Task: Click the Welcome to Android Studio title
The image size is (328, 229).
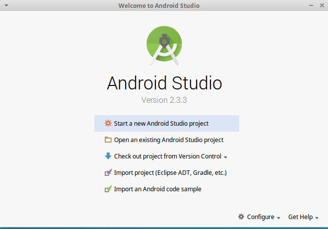Action: click(159, 5)
